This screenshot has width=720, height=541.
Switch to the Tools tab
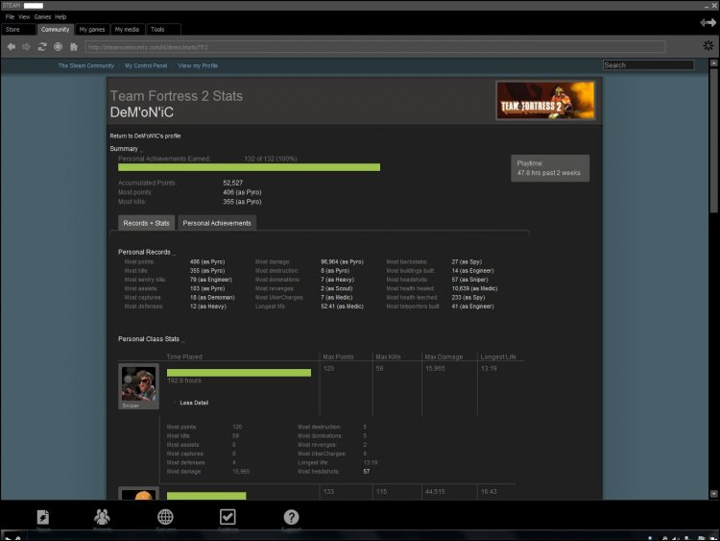pyautogui.click(x=163, y=30)
